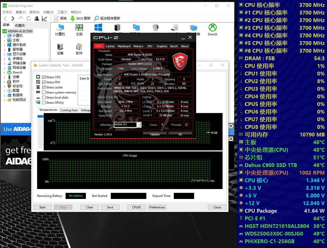Image resolution: width=327 pixels, height=248 pixels.
Task: Select 多媒体 in the AIDA64 tree
Action: [x=15, y=58]
